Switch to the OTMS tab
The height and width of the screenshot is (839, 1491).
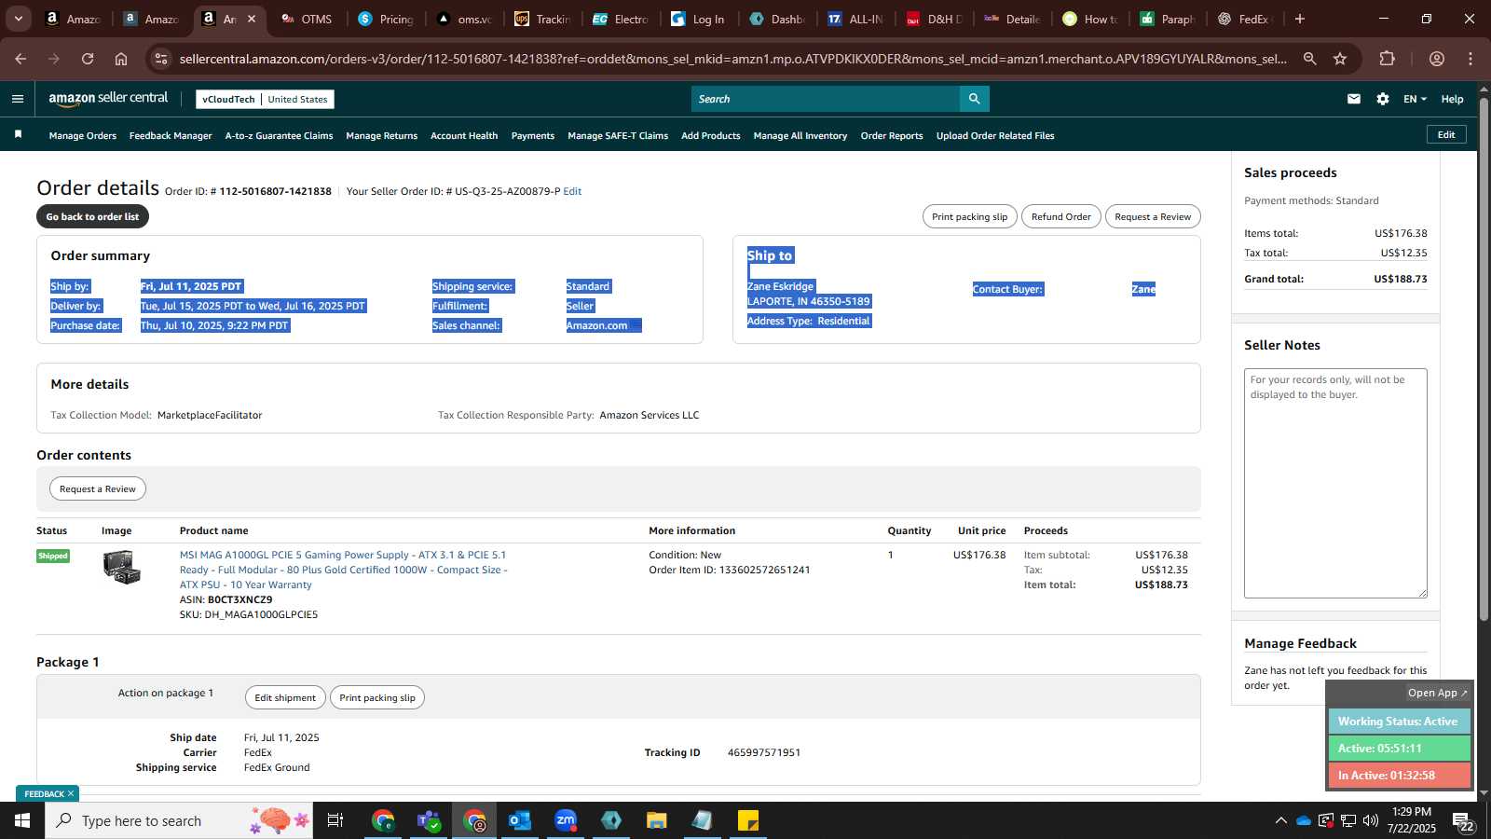308,19
